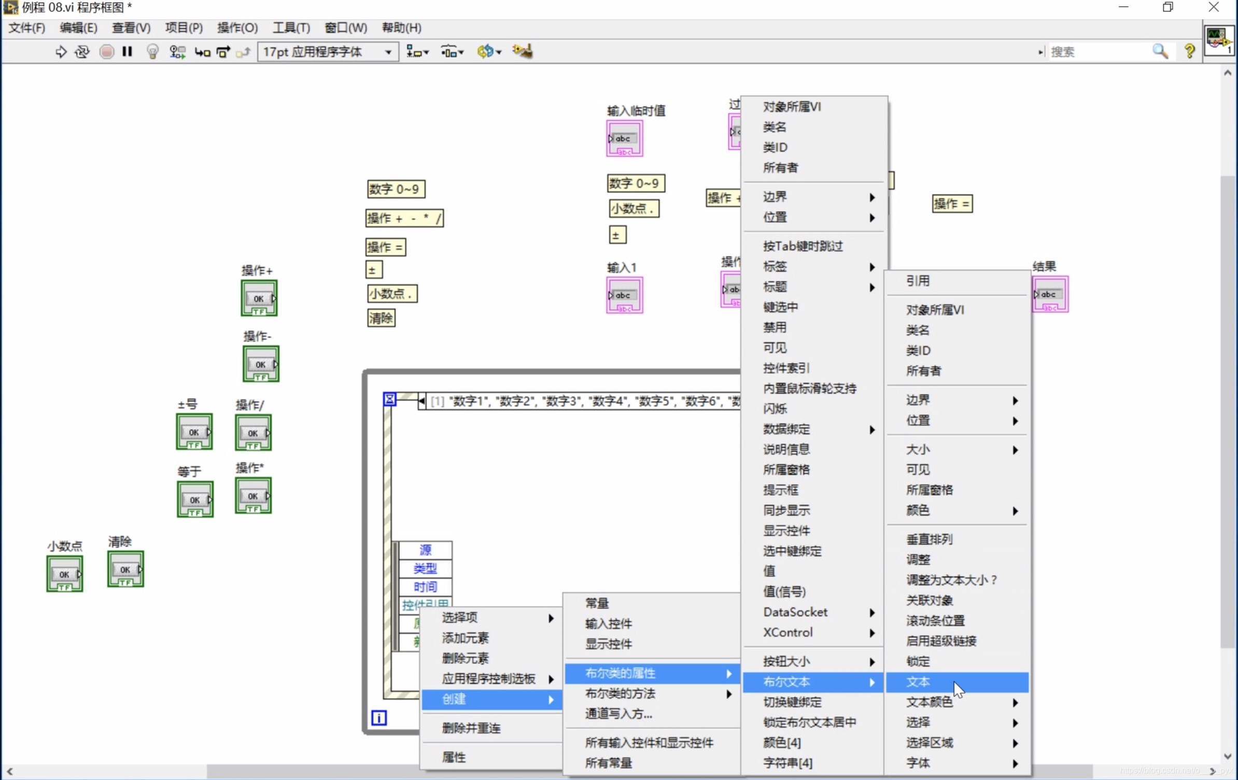Open the Align Objects dropdown

pos(417,51)
